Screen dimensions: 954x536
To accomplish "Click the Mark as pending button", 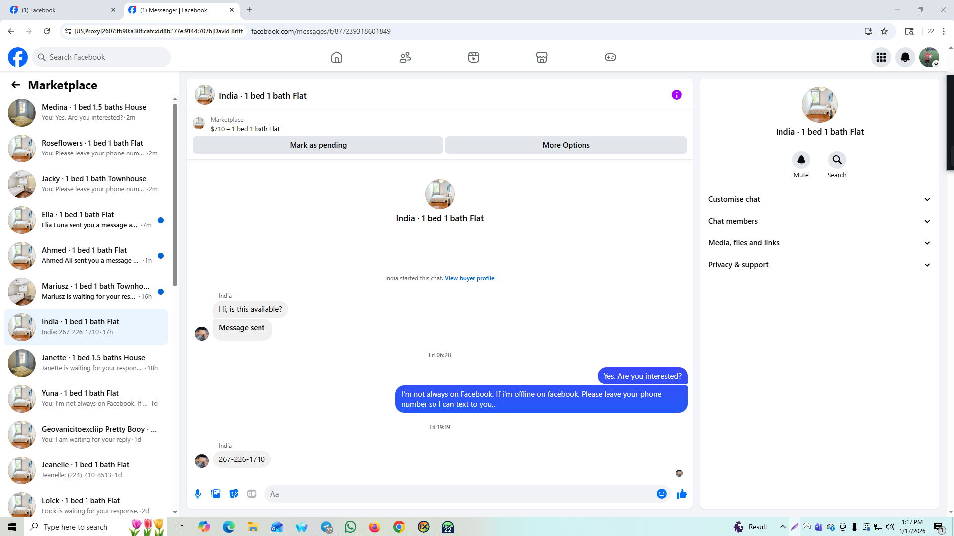I will 318,145.
